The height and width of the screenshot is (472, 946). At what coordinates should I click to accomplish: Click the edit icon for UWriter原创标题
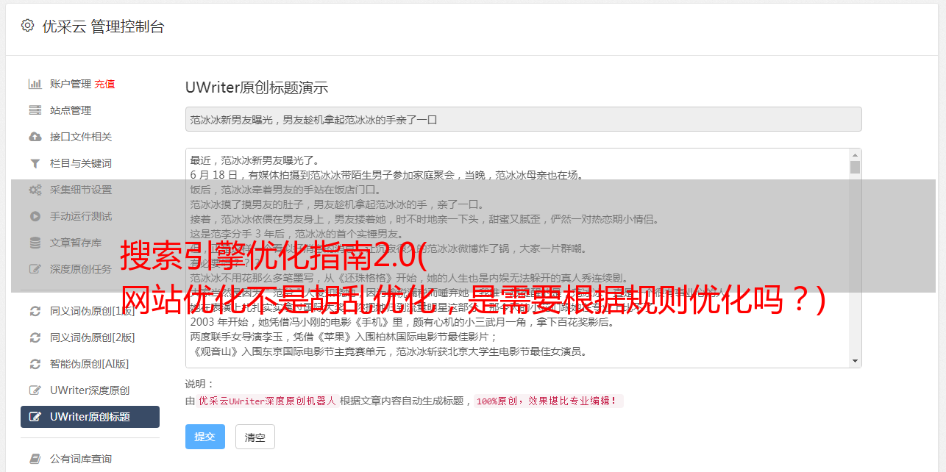click(35, 417)
